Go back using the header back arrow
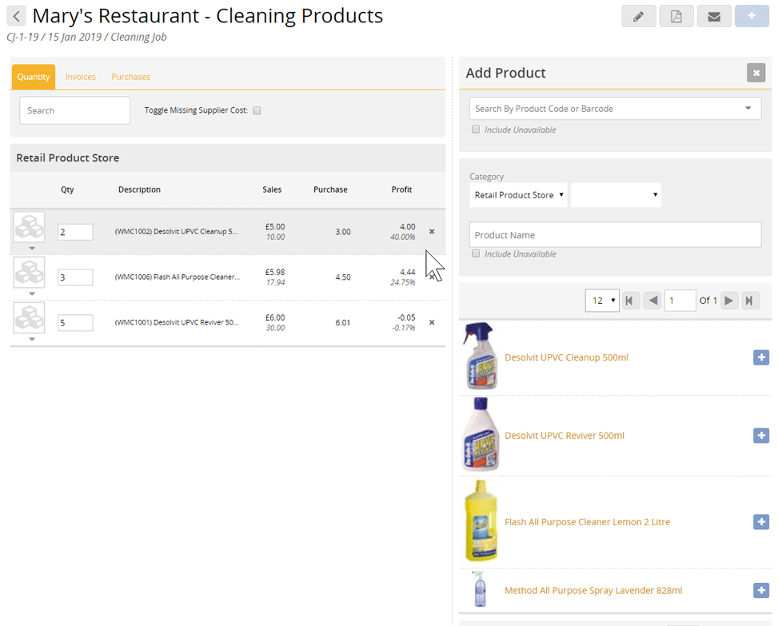Screen dimensions: 778x626 coord(16,16)
